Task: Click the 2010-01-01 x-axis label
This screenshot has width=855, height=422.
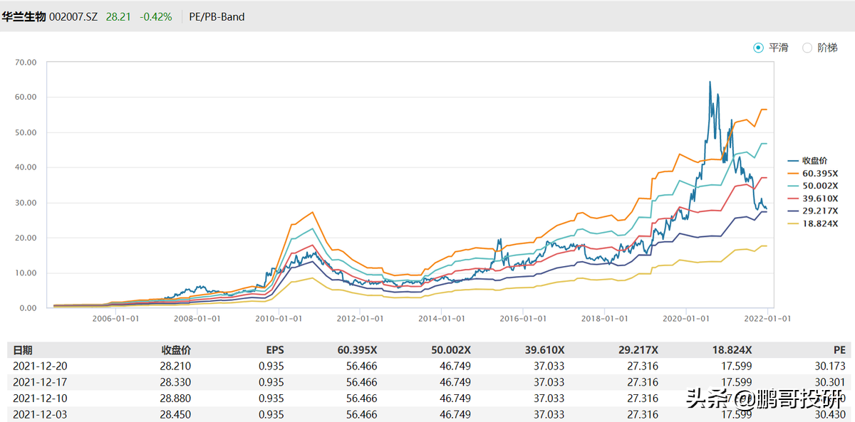Action: point(278,319)
